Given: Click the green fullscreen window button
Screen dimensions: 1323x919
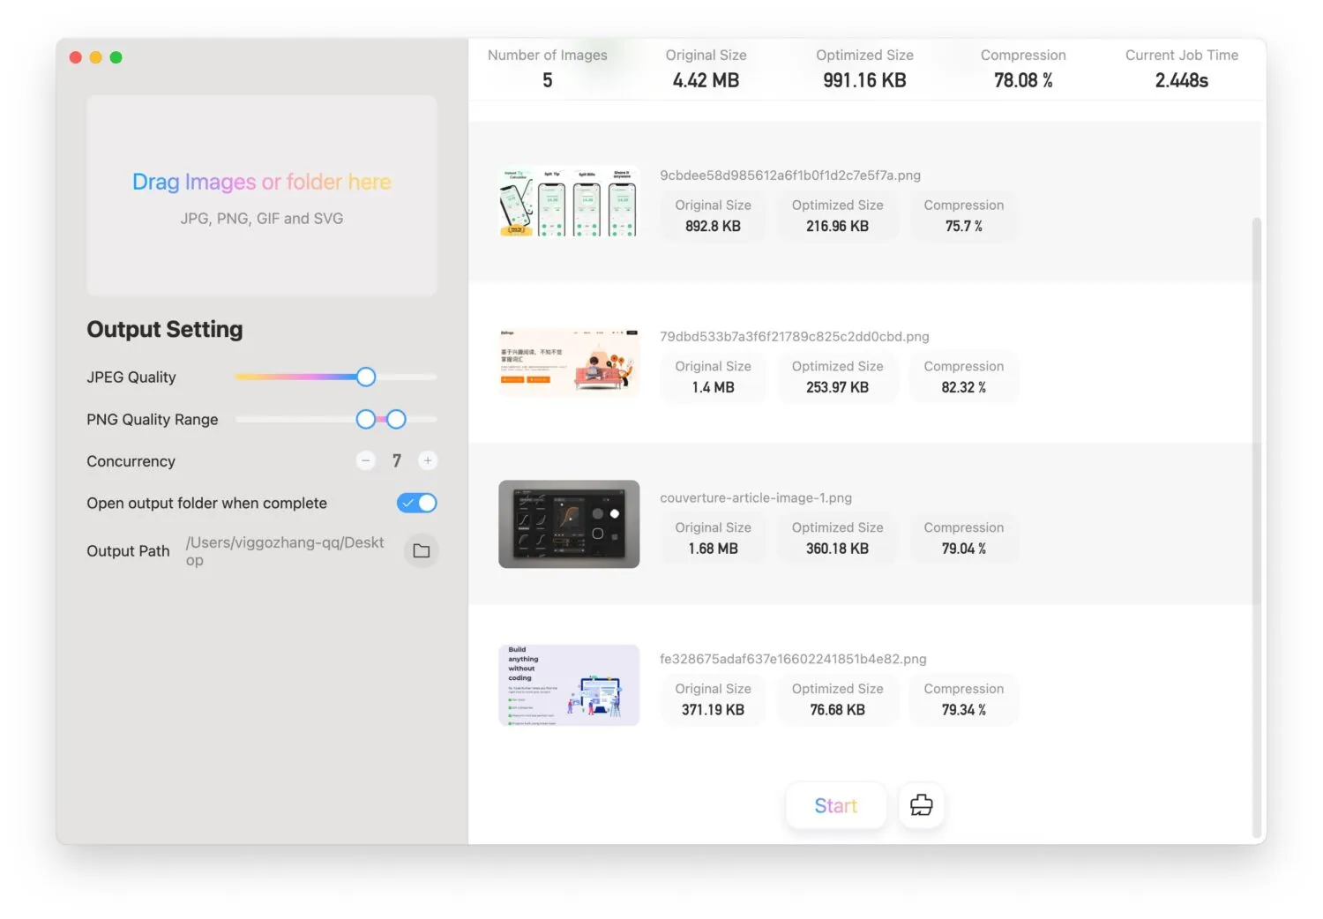Looking at the screenshot, I should point(116,57).
